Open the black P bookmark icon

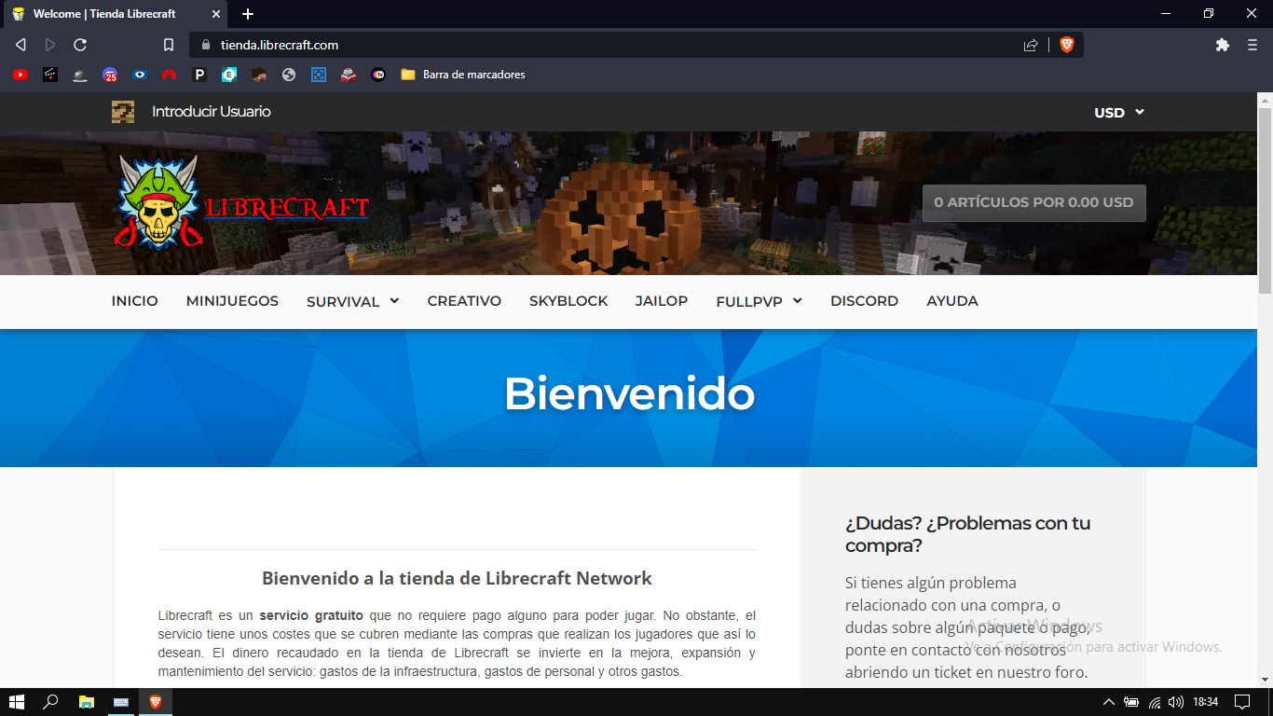click(x=199, y=75)
